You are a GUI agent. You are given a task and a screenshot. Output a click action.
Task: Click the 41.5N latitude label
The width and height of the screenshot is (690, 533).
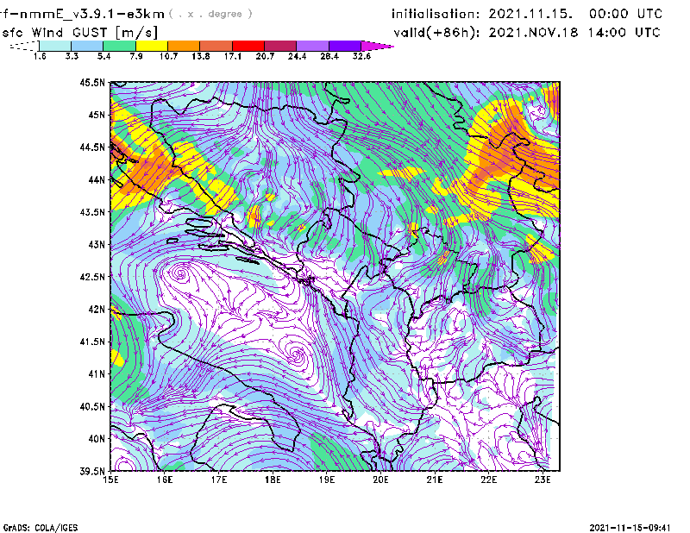[92, 342]
